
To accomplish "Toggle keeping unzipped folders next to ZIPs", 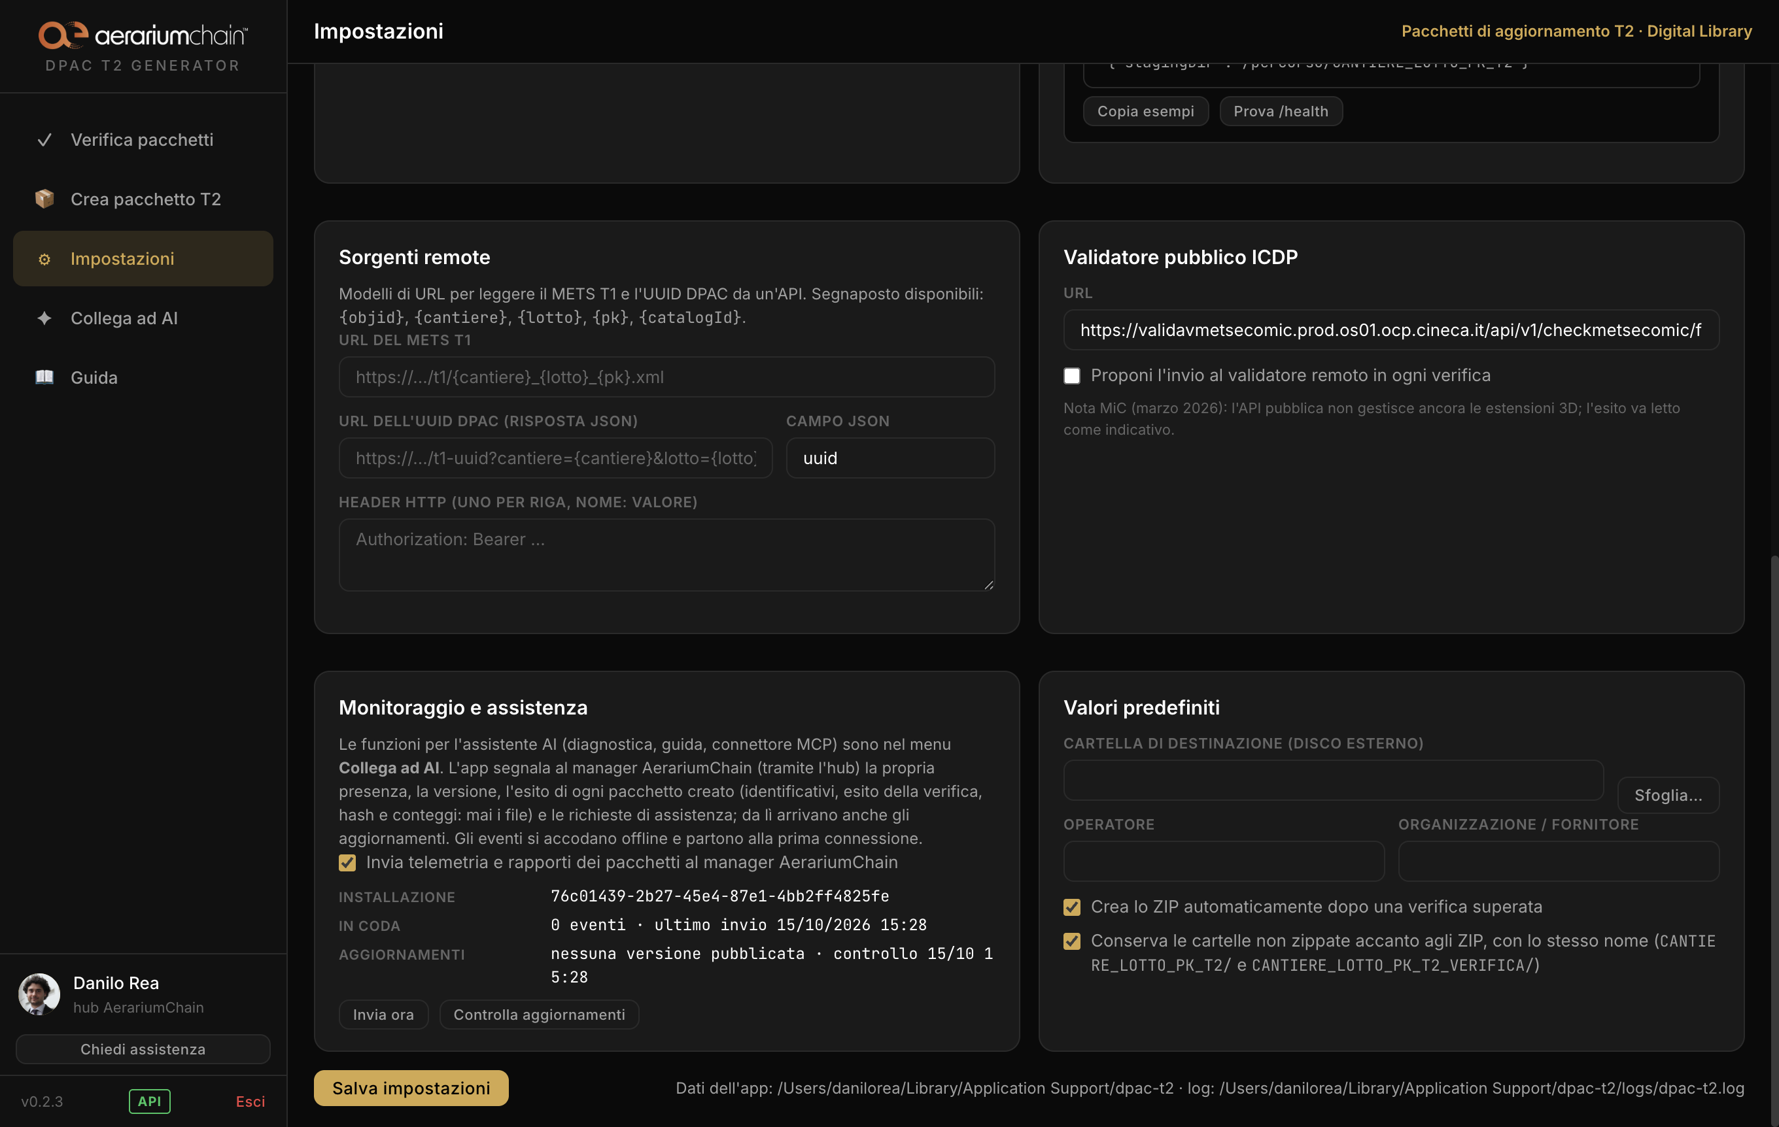I will click(1071, 941).
